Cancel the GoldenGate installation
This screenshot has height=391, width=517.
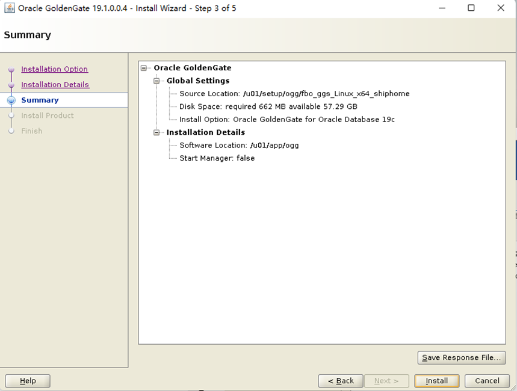click(487, 381)
